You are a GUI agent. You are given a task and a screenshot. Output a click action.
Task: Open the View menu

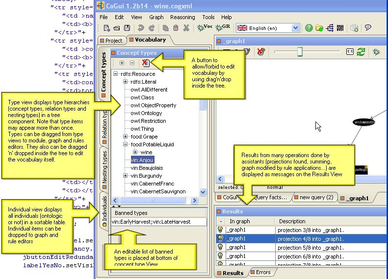(136, 17)
